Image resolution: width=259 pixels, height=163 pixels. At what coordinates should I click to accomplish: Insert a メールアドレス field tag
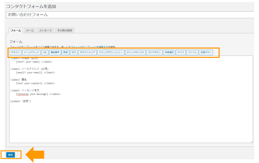[x=31, y=52]
